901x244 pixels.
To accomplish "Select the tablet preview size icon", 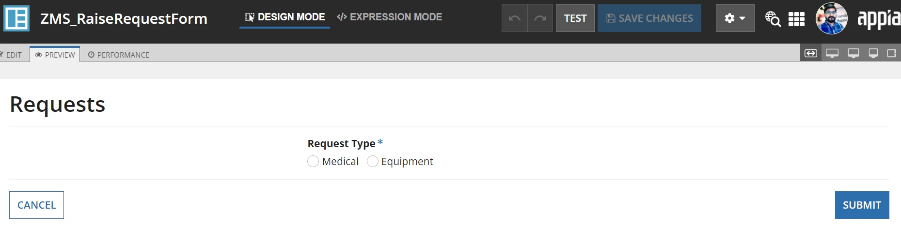I will [x=891, y=53].
